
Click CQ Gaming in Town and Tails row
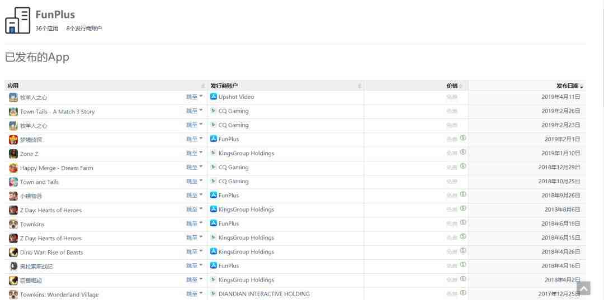(233, 181)
